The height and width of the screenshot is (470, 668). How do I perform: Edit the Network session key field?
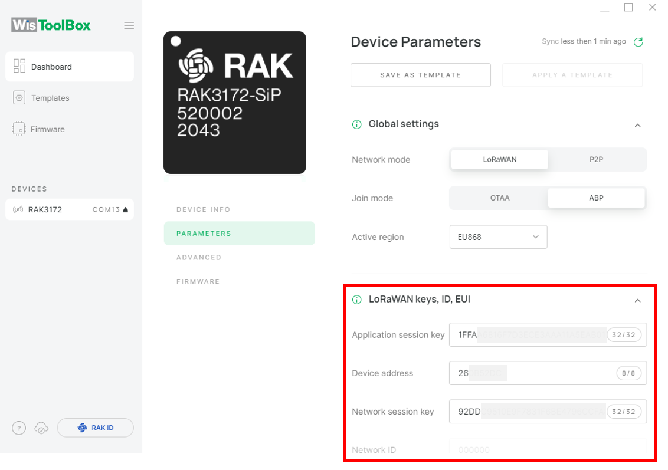pyautogui.click(x=548, y=411)
